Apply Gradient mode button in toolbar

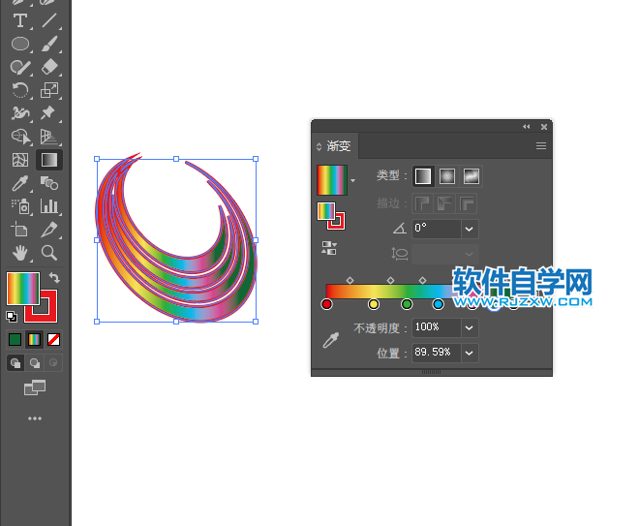[34, 340]
